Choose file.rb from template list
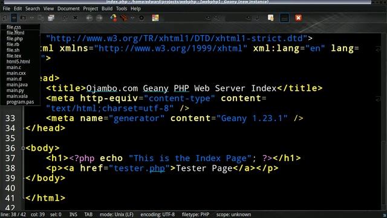The height and width of the screenshot is (218, 387). click(20, 44)
